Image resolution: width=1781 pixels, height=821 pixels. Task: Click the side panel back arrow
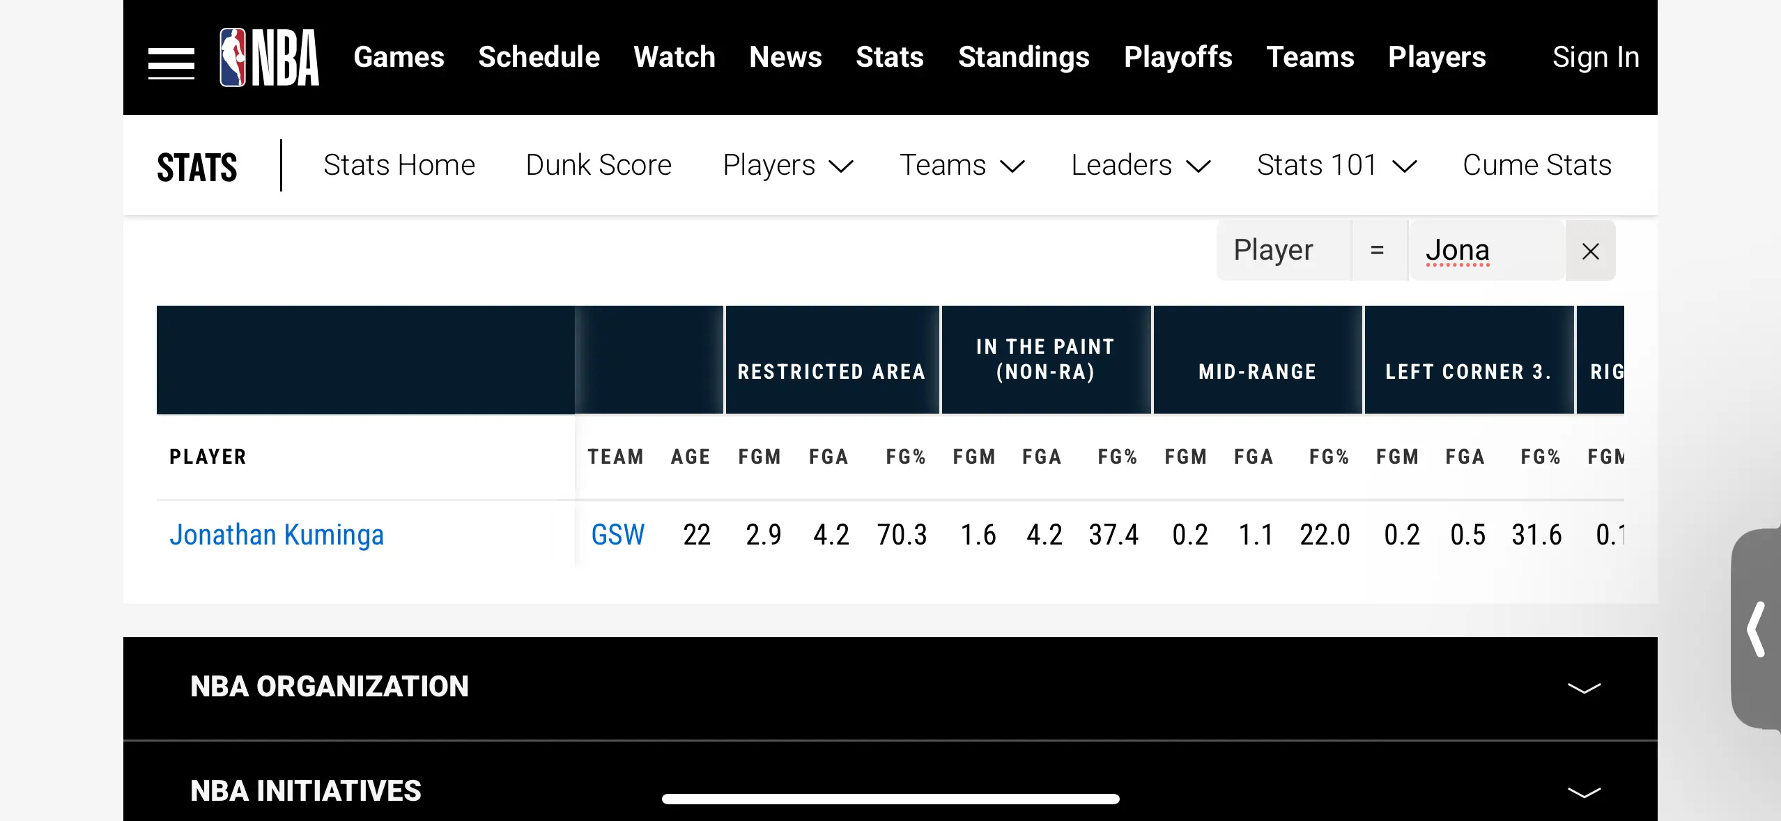[x=1757, y=630]
